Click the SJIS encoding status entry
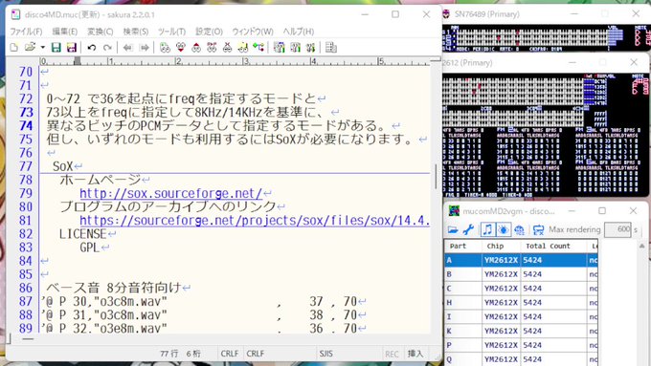Screen dimensions: 651x366 tap(325, 354)
